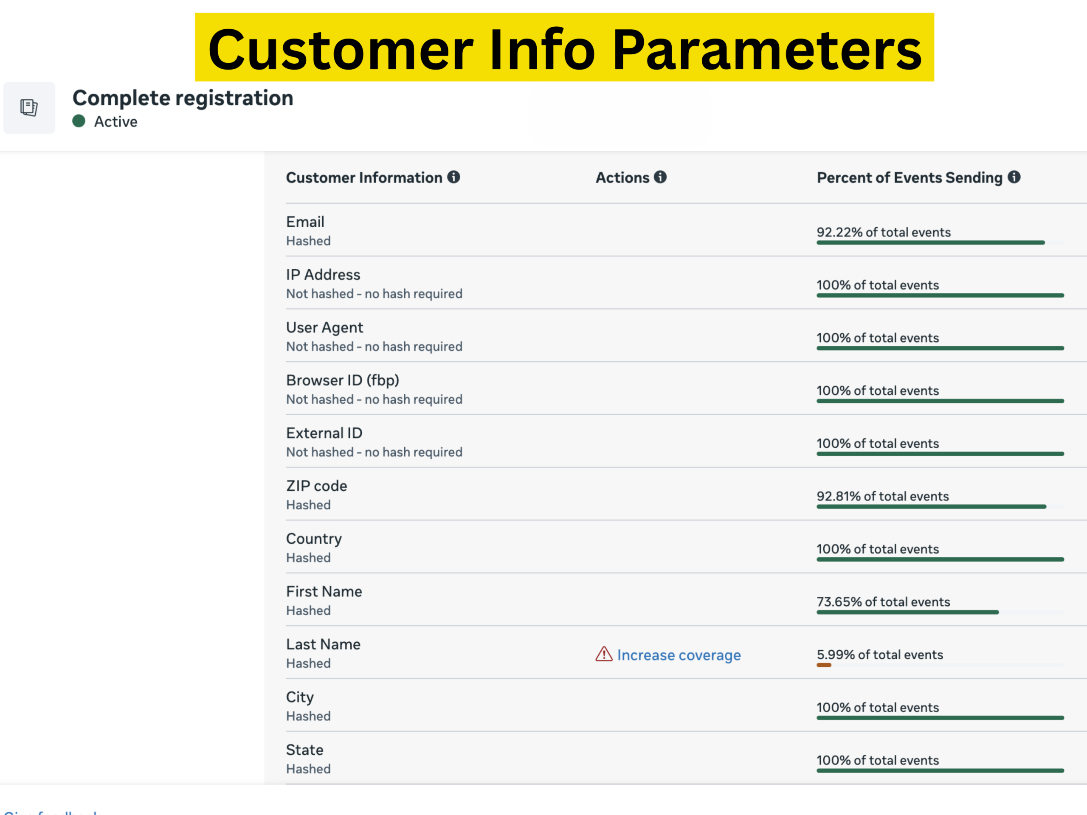The image size is (1087, 815).
Task: Open the Increase coverage link
Action: pos(678,655)
